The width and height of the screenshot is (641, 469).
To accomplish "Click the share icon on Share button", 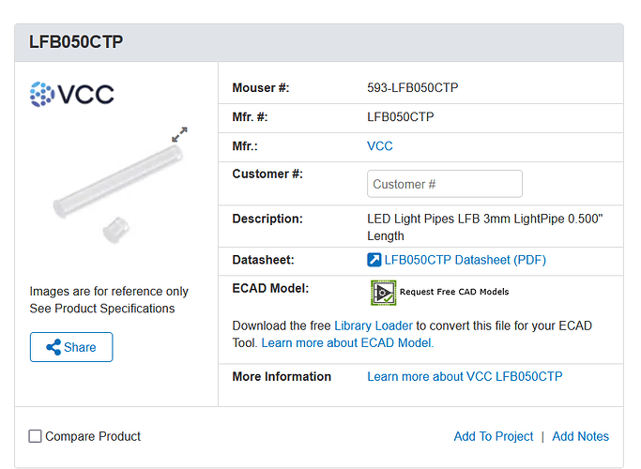I will [53, 347].
